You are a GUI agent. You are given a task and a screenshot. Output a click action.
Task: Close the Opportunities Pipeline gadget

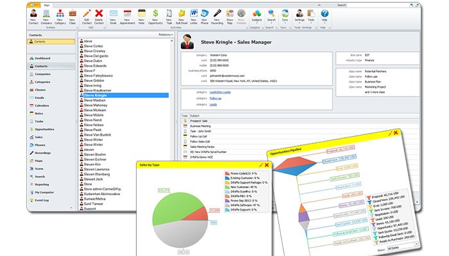[x=396, y=132]
